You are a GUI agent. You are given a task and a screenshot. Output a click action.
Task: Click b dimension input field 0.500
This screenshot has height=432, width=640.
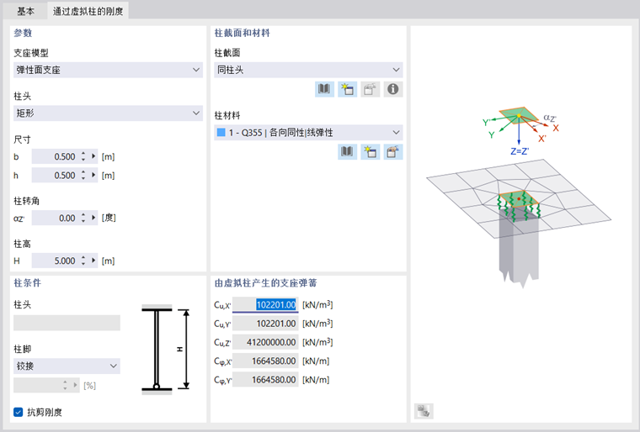coord(55,156)
